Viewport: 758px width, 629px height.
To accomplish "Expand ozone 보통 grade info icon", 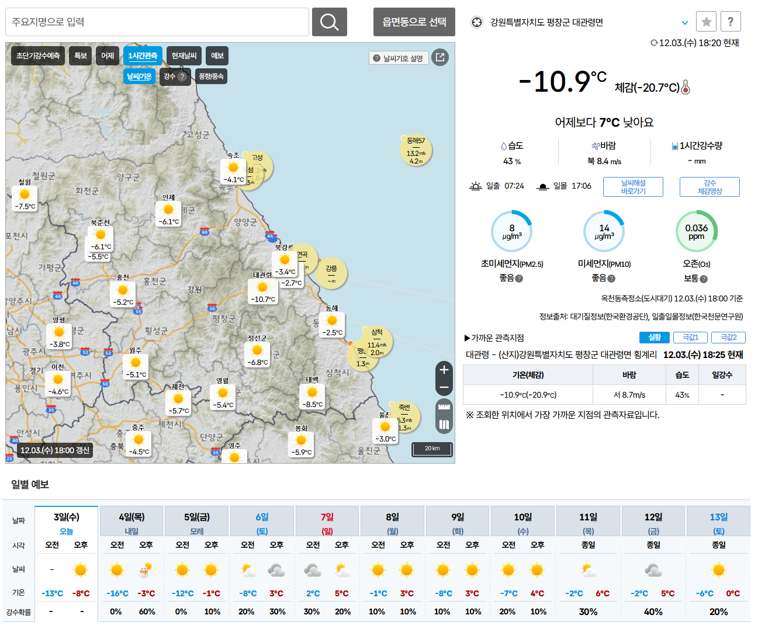I will (x=704, y=279).
